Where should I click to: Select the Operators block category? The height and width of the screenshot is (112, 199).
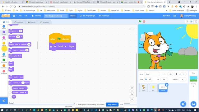4,61
